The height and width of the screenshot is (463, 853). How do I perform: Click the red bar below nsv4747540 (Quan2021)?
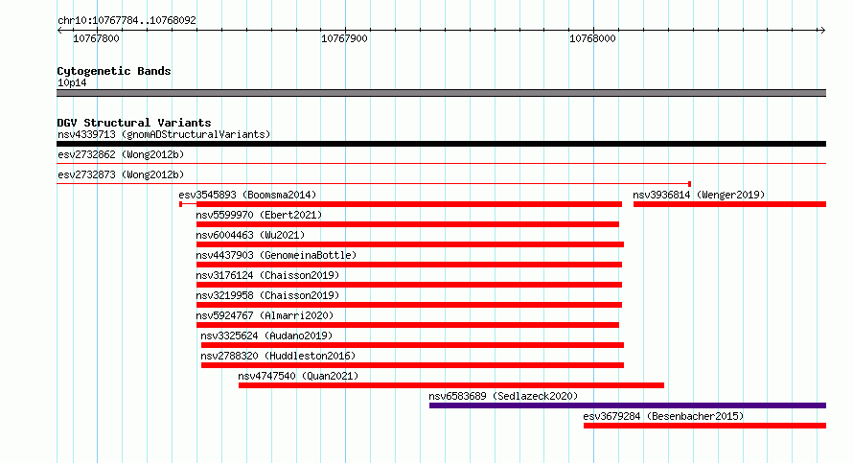point(451,385)
